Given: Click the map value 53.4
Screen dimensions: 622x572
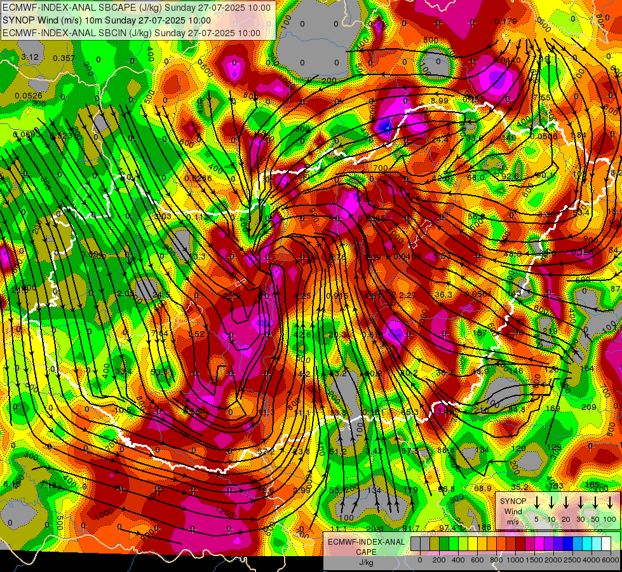Looking at the screenshot, I should [581, 213].
